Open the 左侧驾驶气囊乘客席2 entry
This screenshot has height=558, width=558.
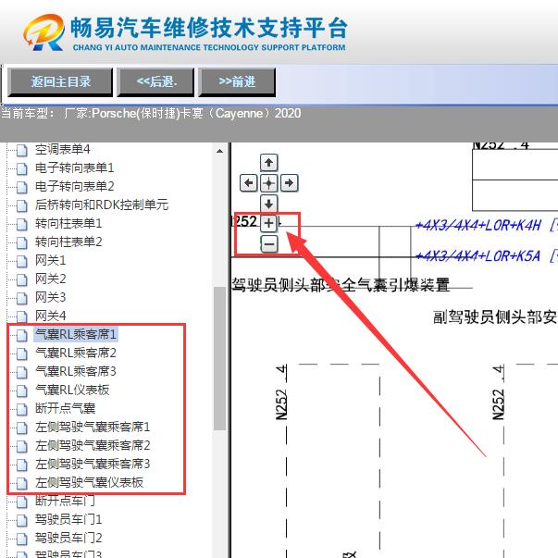pyautogui.click(x=93, y=445)
